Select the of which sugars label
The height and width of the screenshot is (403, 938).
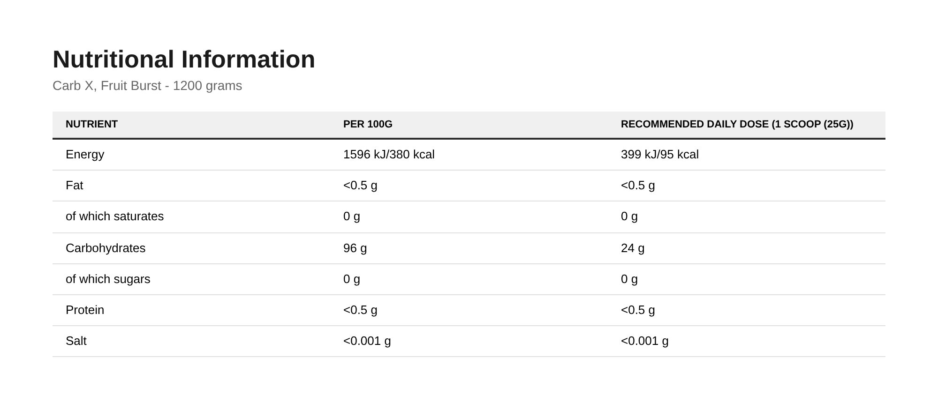coord(108,279)
